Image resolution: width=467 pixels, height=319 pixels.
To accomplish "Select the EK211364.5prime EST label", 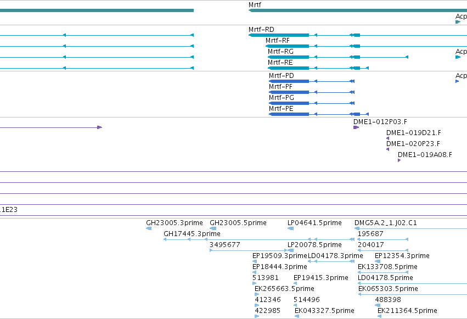I will point(407,311).
